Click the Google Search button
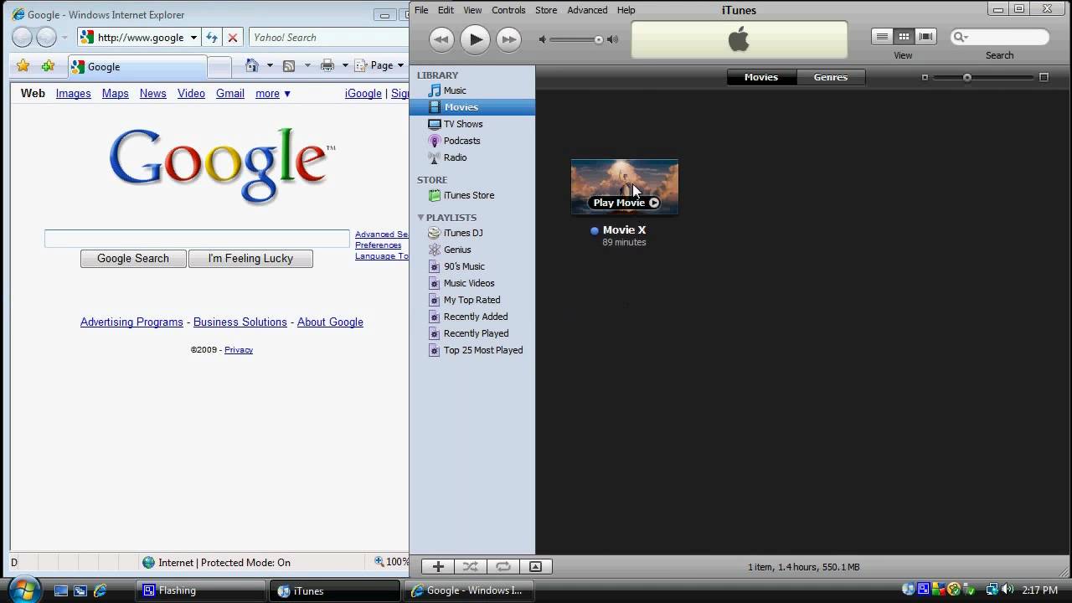Image resolution: width=1072 pixels, height=603 pixels. point(133,259)
